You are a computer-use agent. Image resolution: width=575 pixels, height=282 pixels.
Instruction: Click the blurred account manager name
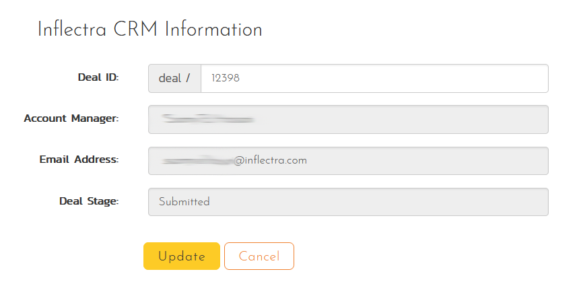[208, 119]
